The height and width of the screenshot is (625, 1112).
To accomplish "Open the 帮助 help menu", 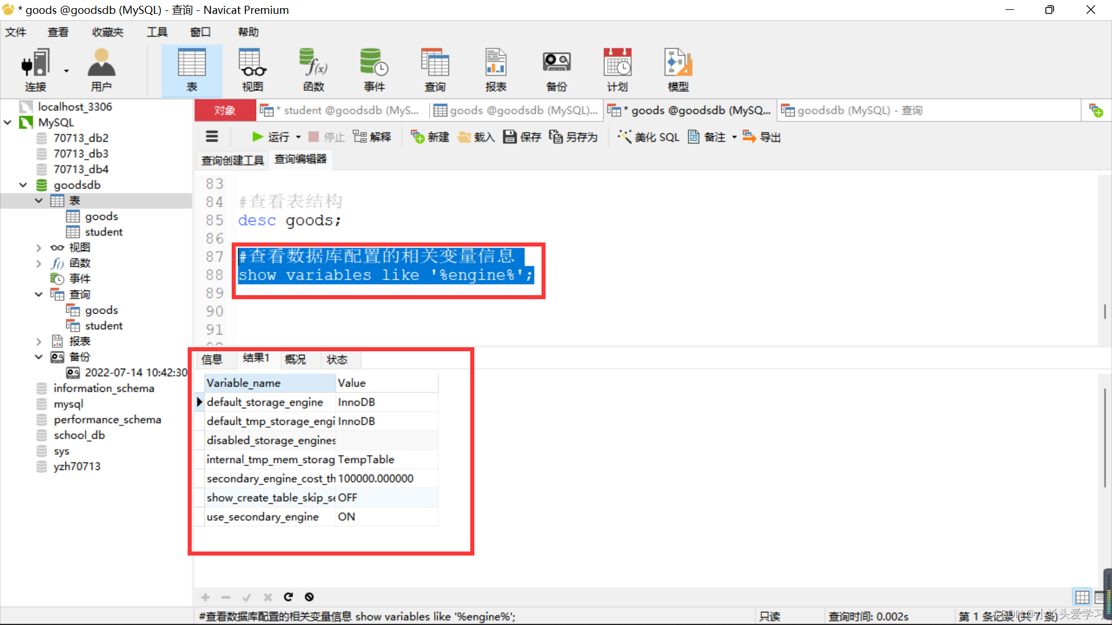I will pyautogui.click(x=248, y=32).
